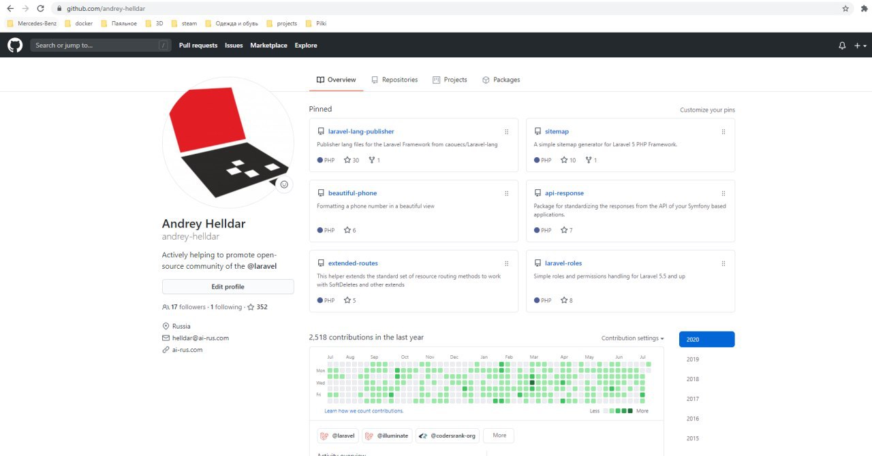Screen dimensions: 872x456
Task: Click the set status smiley icon
Action: coord(284,184)
